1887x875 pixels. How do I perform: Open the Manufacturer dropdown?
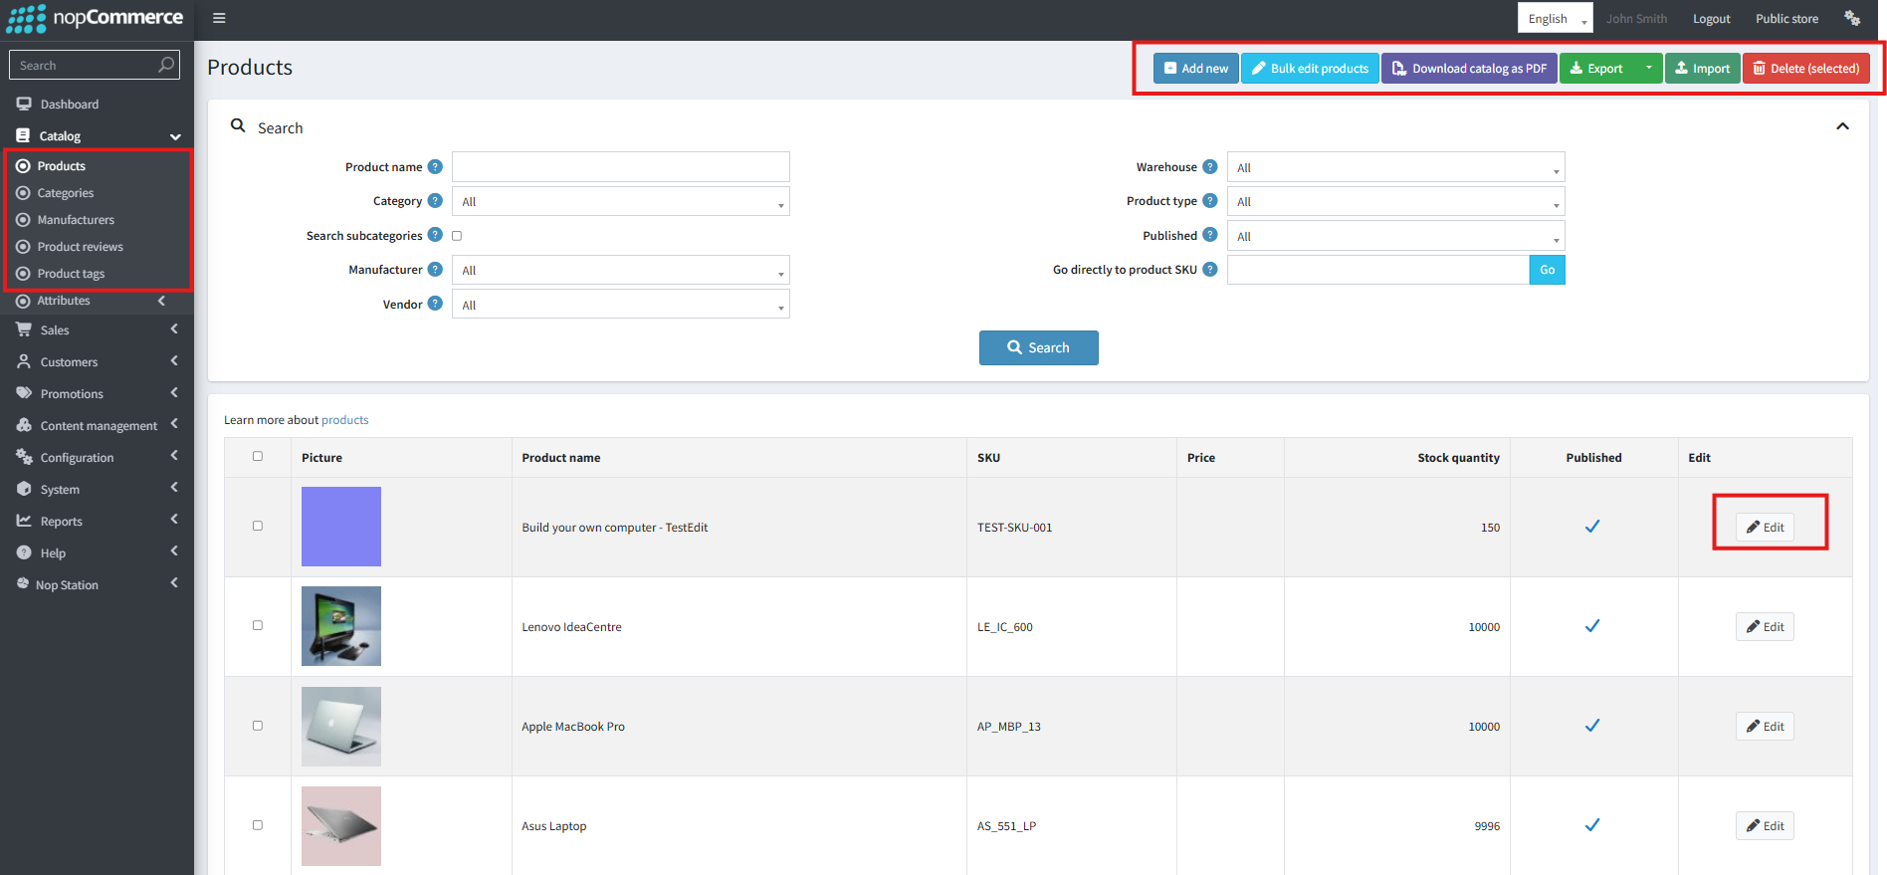(x=621, y=270)
